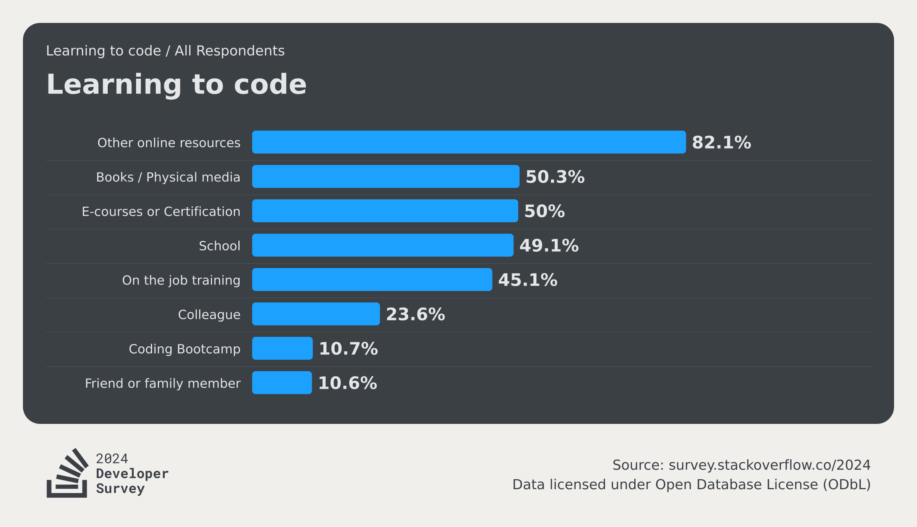Click the 23.6% percentage label
This screenshot has height=527, width=917.
coord(415,314)
